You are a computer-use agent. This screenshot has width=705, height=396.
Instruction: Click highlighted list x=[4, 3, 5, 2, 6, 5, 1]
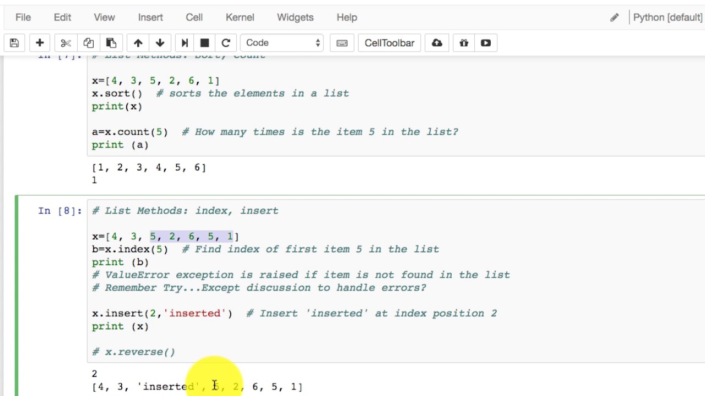coord(166,237)
